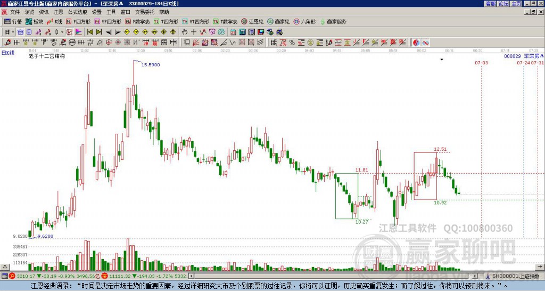545x291 pixels.
Task: Open the T数字表 tool
Action: (225, 21)
